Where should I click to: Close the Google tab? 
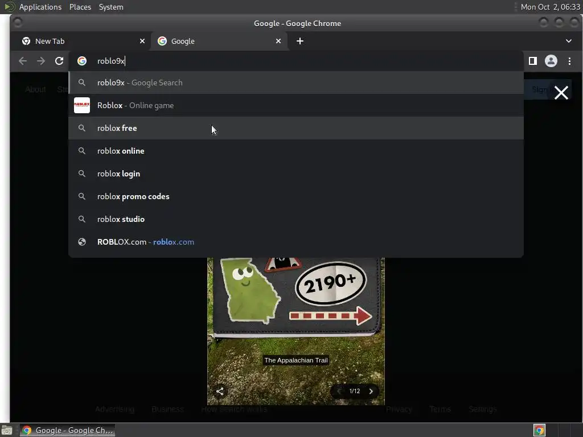coord(278,41)
